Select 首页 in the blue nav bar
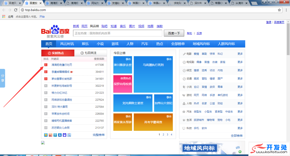The width and height of the screenshot is (290, 156). pyautogui.click(x=49, y=44)
